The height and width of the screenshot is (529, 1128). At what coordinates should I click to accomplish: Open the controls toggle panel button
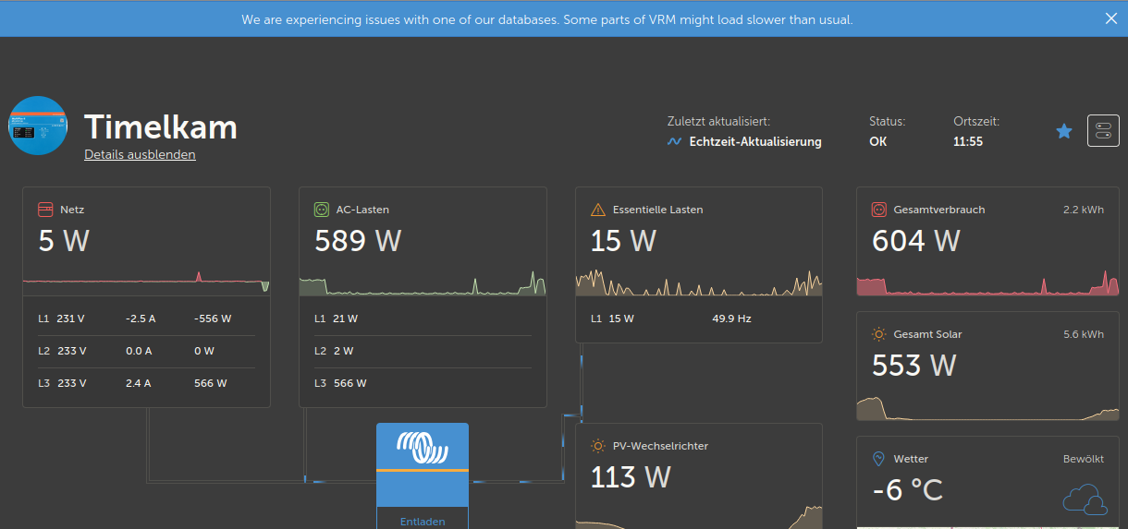click(1103, 131)
